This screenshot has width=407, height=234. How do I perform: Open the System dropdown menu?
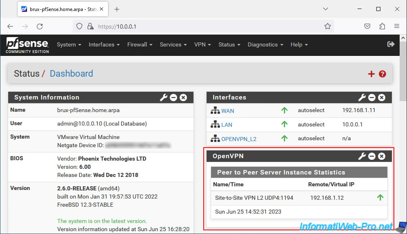tap(69, 45)
